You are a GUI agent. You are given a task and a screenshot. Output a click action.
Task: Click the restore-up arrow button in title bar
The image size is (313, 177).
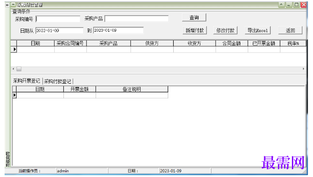281,5
